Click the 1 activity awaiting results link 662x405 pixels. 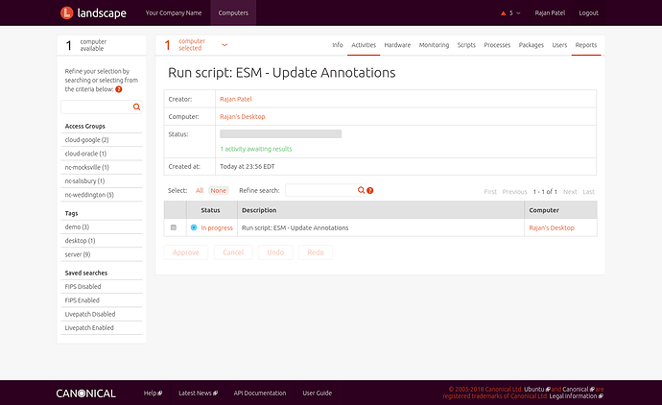tap(256, 149)
